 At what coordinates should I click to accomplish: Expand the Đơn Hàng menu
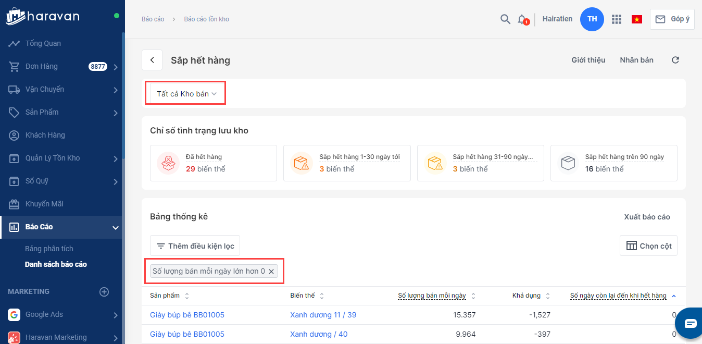point(115,67)
